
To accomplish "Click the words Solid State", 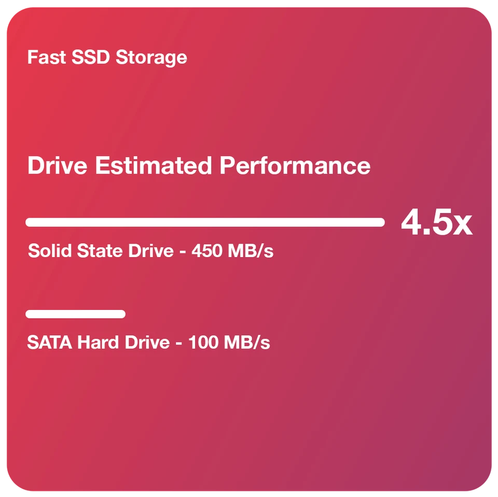I will point(74,251).
